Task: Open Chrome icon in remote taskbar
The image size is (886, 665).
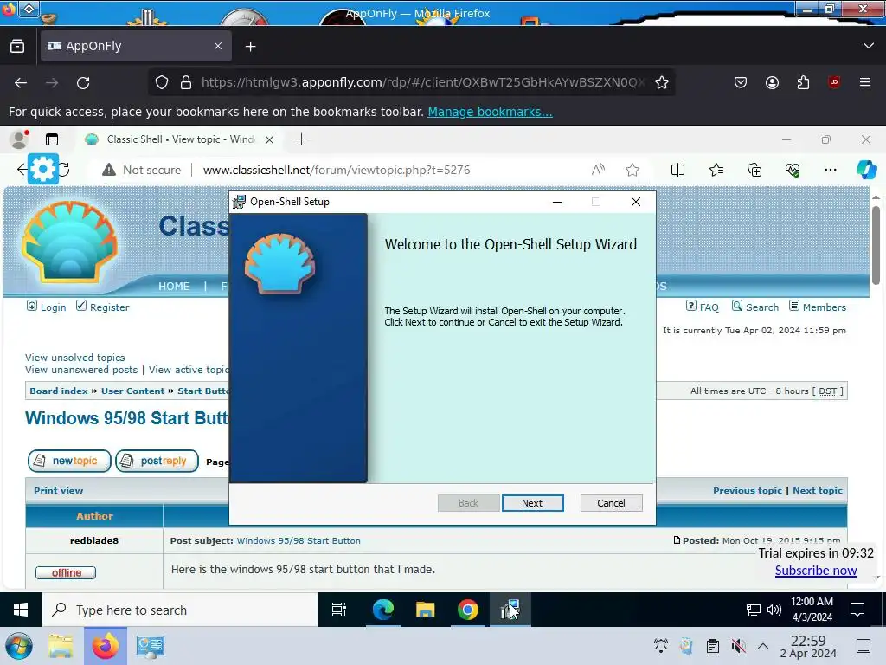Action: click(x=468, y=610)
